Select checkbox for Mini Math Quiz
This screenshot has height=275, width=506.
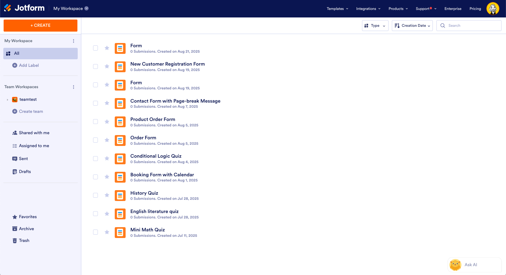(x=95, y=232)
